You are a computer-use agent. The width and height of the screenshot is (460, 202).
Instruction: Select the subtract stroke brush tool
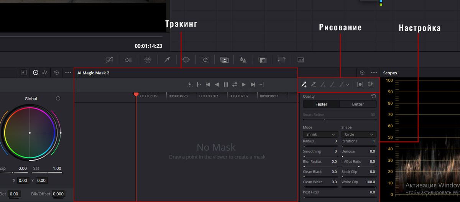click(333, 84)
